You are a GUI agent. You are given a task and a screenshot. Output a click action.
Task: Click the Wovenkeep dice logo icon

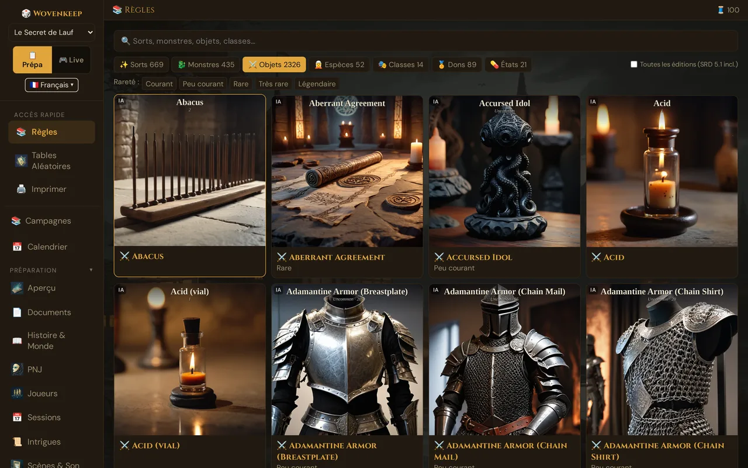[26, 13]
